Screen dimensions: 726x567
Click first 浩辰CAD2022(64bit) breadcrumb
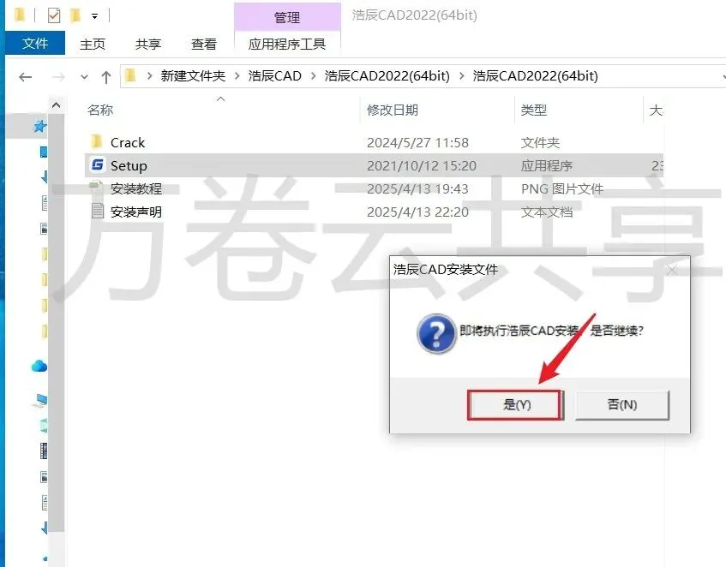tap(387, 76)
